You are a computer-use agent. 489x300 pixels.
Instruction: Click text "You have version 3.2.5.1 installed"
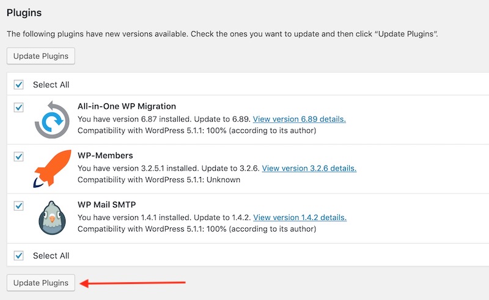[138, 169]
